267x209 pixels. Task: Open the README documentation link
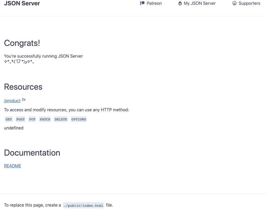[13, 166]
